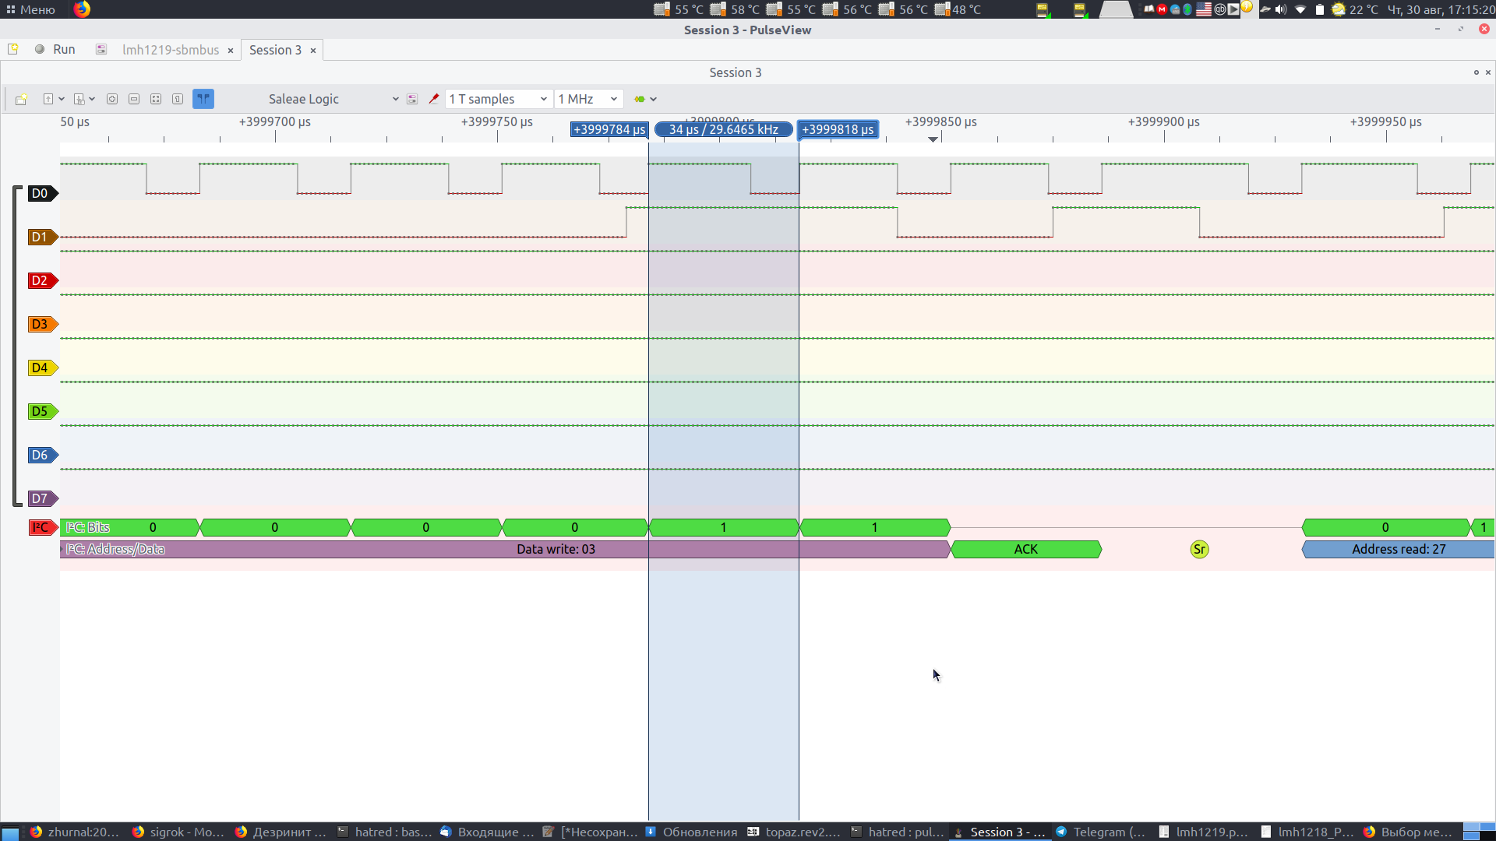Click the MEGA tray icon

pyautogui.click(x=1162, y=9)
